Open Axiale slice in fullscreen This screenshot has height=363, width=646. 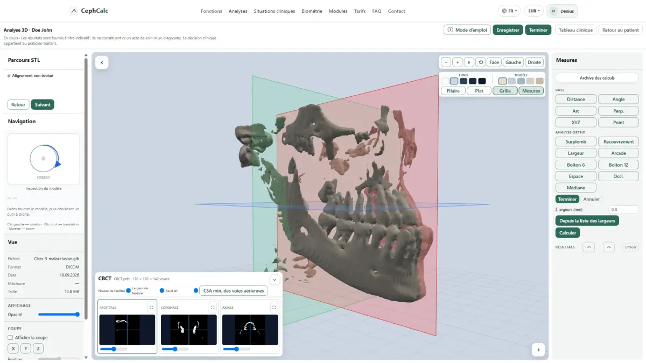274,308
